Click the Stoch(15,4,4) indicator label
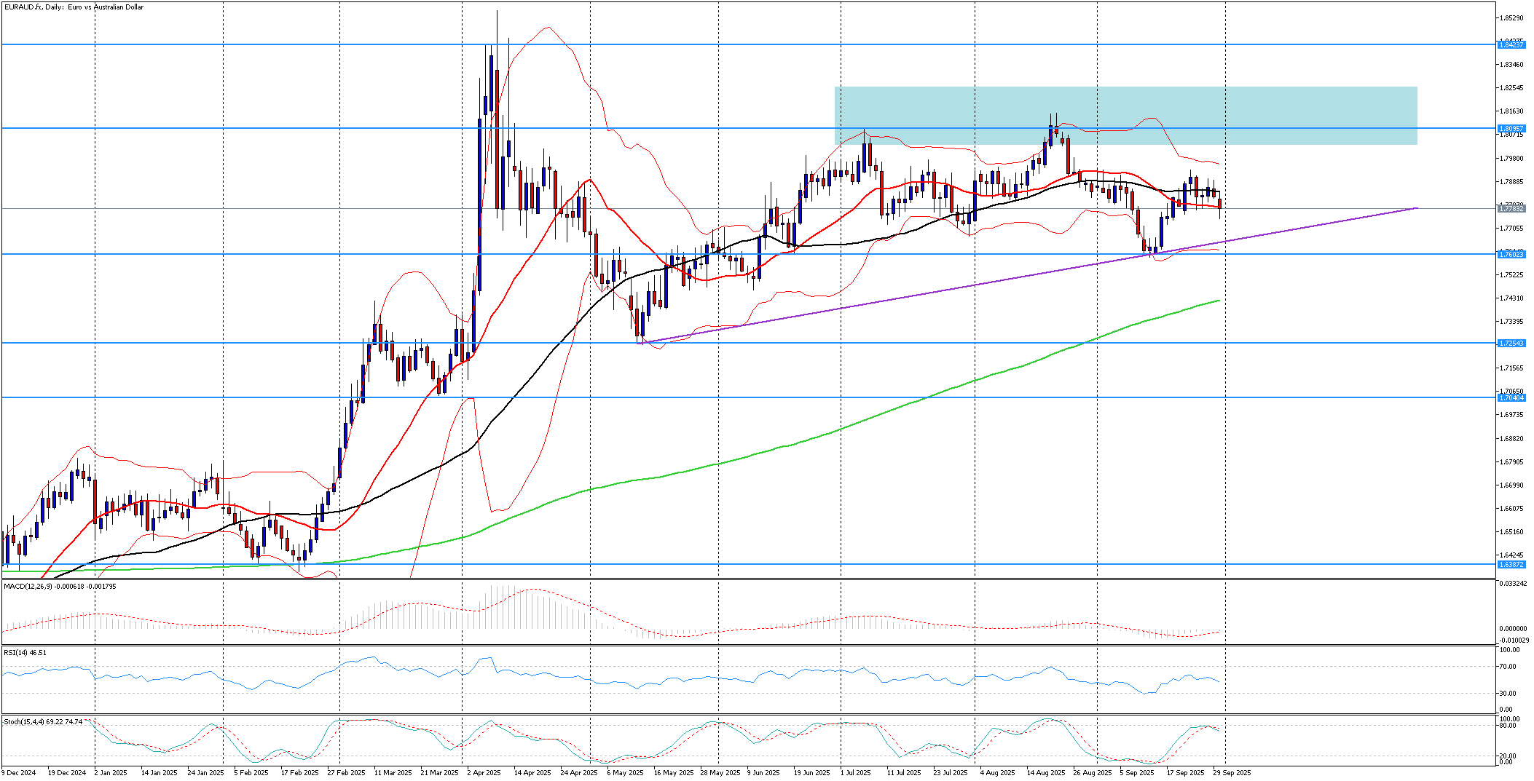 (x=43, y=722)
